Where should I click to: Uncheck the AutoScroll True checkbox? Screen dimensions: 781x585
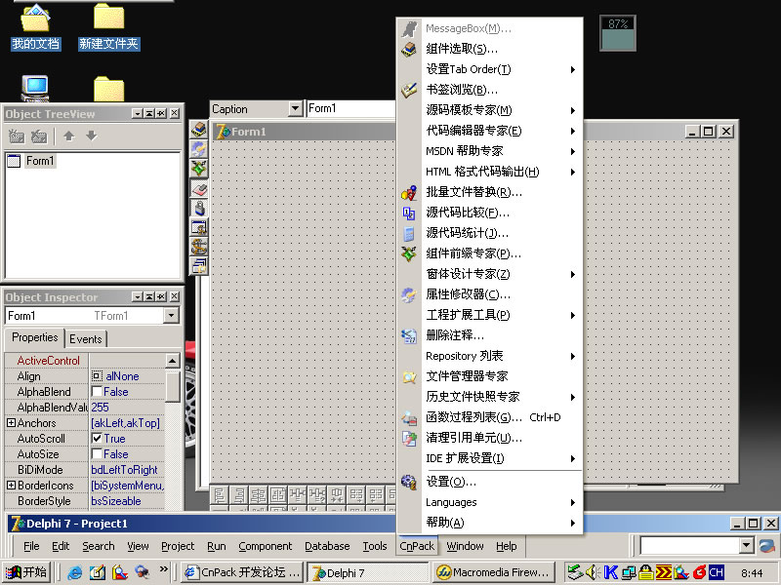(97, 439)
